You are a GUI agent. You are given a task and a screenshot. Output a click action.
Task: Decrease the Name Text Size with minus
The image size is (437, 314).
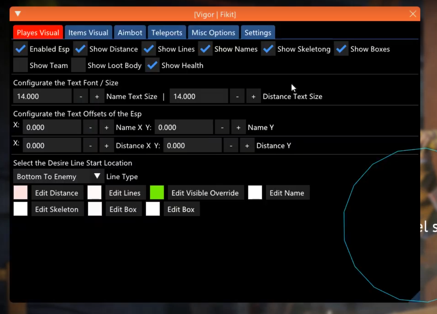pos(81,97)
